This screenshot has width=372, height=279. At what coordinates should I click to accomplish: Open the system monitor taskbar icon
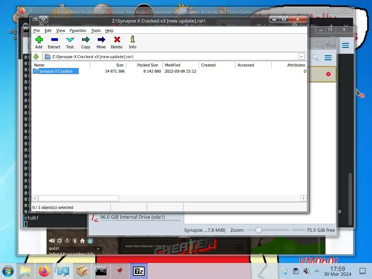pyautogui.click(x=63, y=271)
